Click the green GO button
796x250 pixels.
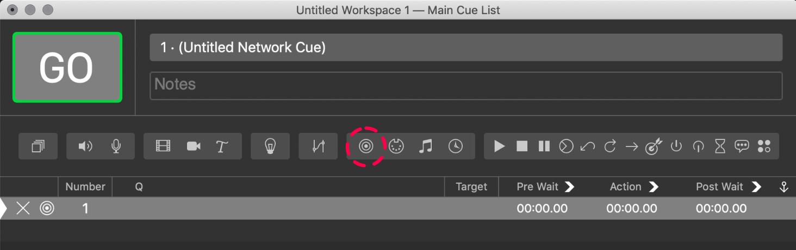[67, 68]
